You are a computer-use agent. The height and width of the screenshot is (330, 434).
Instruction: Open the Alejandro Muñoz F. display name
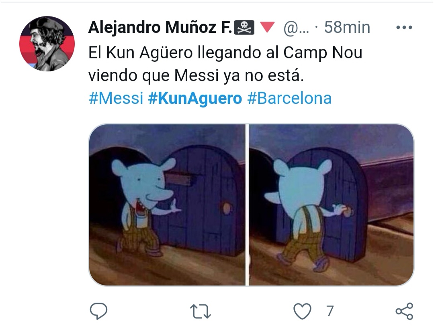(160, 28)
